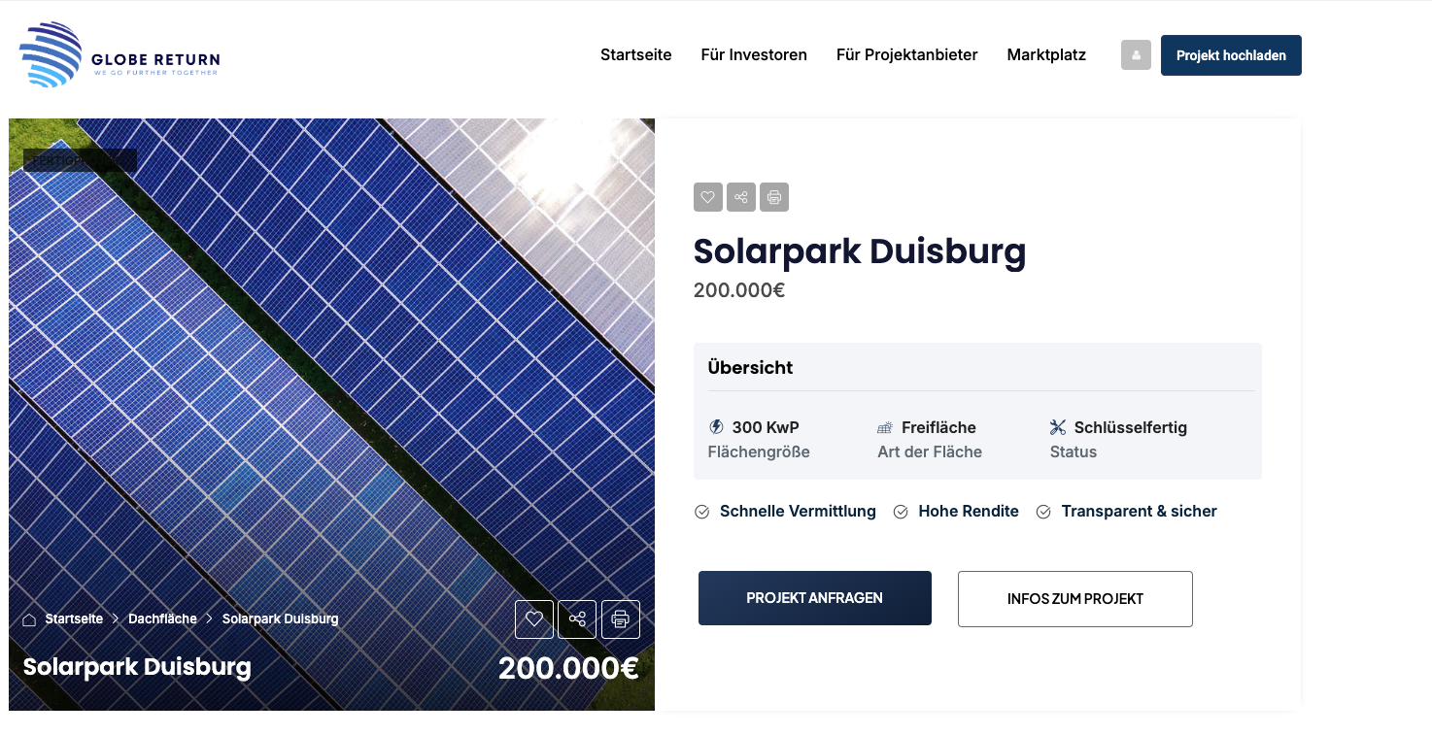Open the user account icon
The height and width of the screenshot is (735, 1432).
[x=1136, y=54]
